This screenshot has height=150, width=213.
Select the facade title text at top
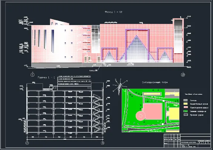click(114, 12)
